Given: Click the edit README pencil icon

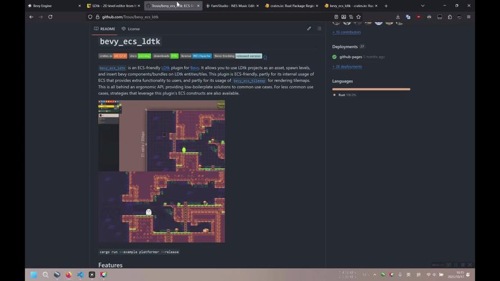Looking at the screenshot, I should 309,29.
